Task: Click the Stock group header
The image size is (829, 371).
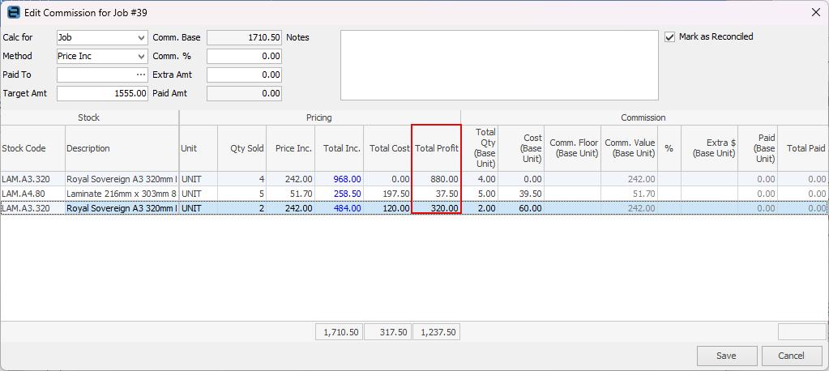Action: pos(89,117)
